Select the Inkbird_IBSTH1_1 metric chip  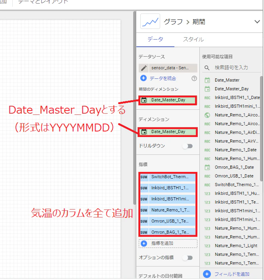point(172,188)
